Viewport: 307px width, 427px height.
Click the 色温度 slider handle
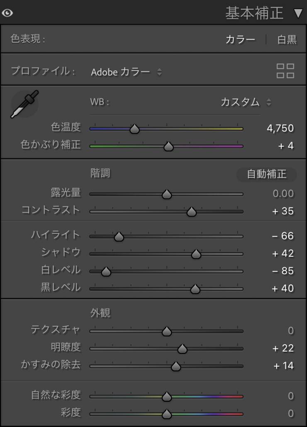(134, 129)
